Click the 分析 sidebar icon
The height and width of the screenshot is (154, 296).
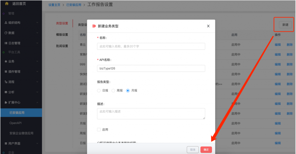pyautogui.click(x=6, y=92)
